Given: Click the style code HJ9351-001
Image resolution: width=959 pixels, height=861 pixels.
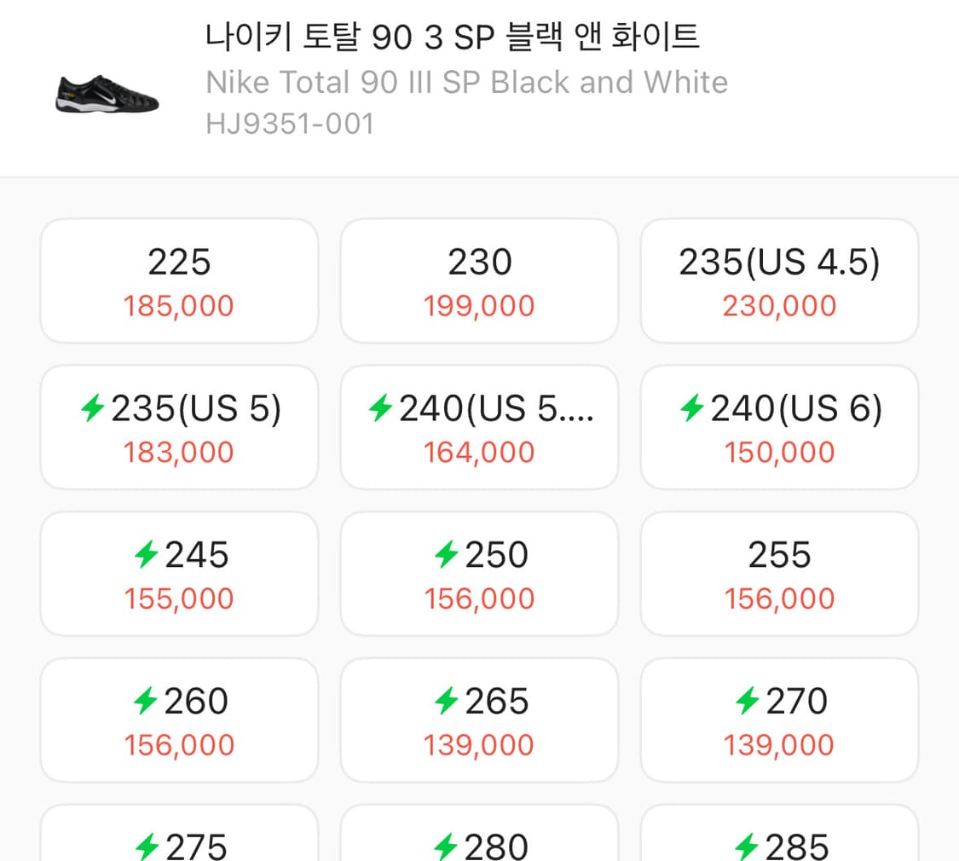Looking at the screenshot, I should click(289, 124).
